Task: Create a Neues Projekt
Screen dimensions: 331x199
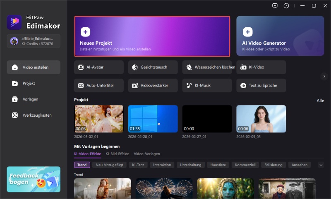Action: click(152, 36)
